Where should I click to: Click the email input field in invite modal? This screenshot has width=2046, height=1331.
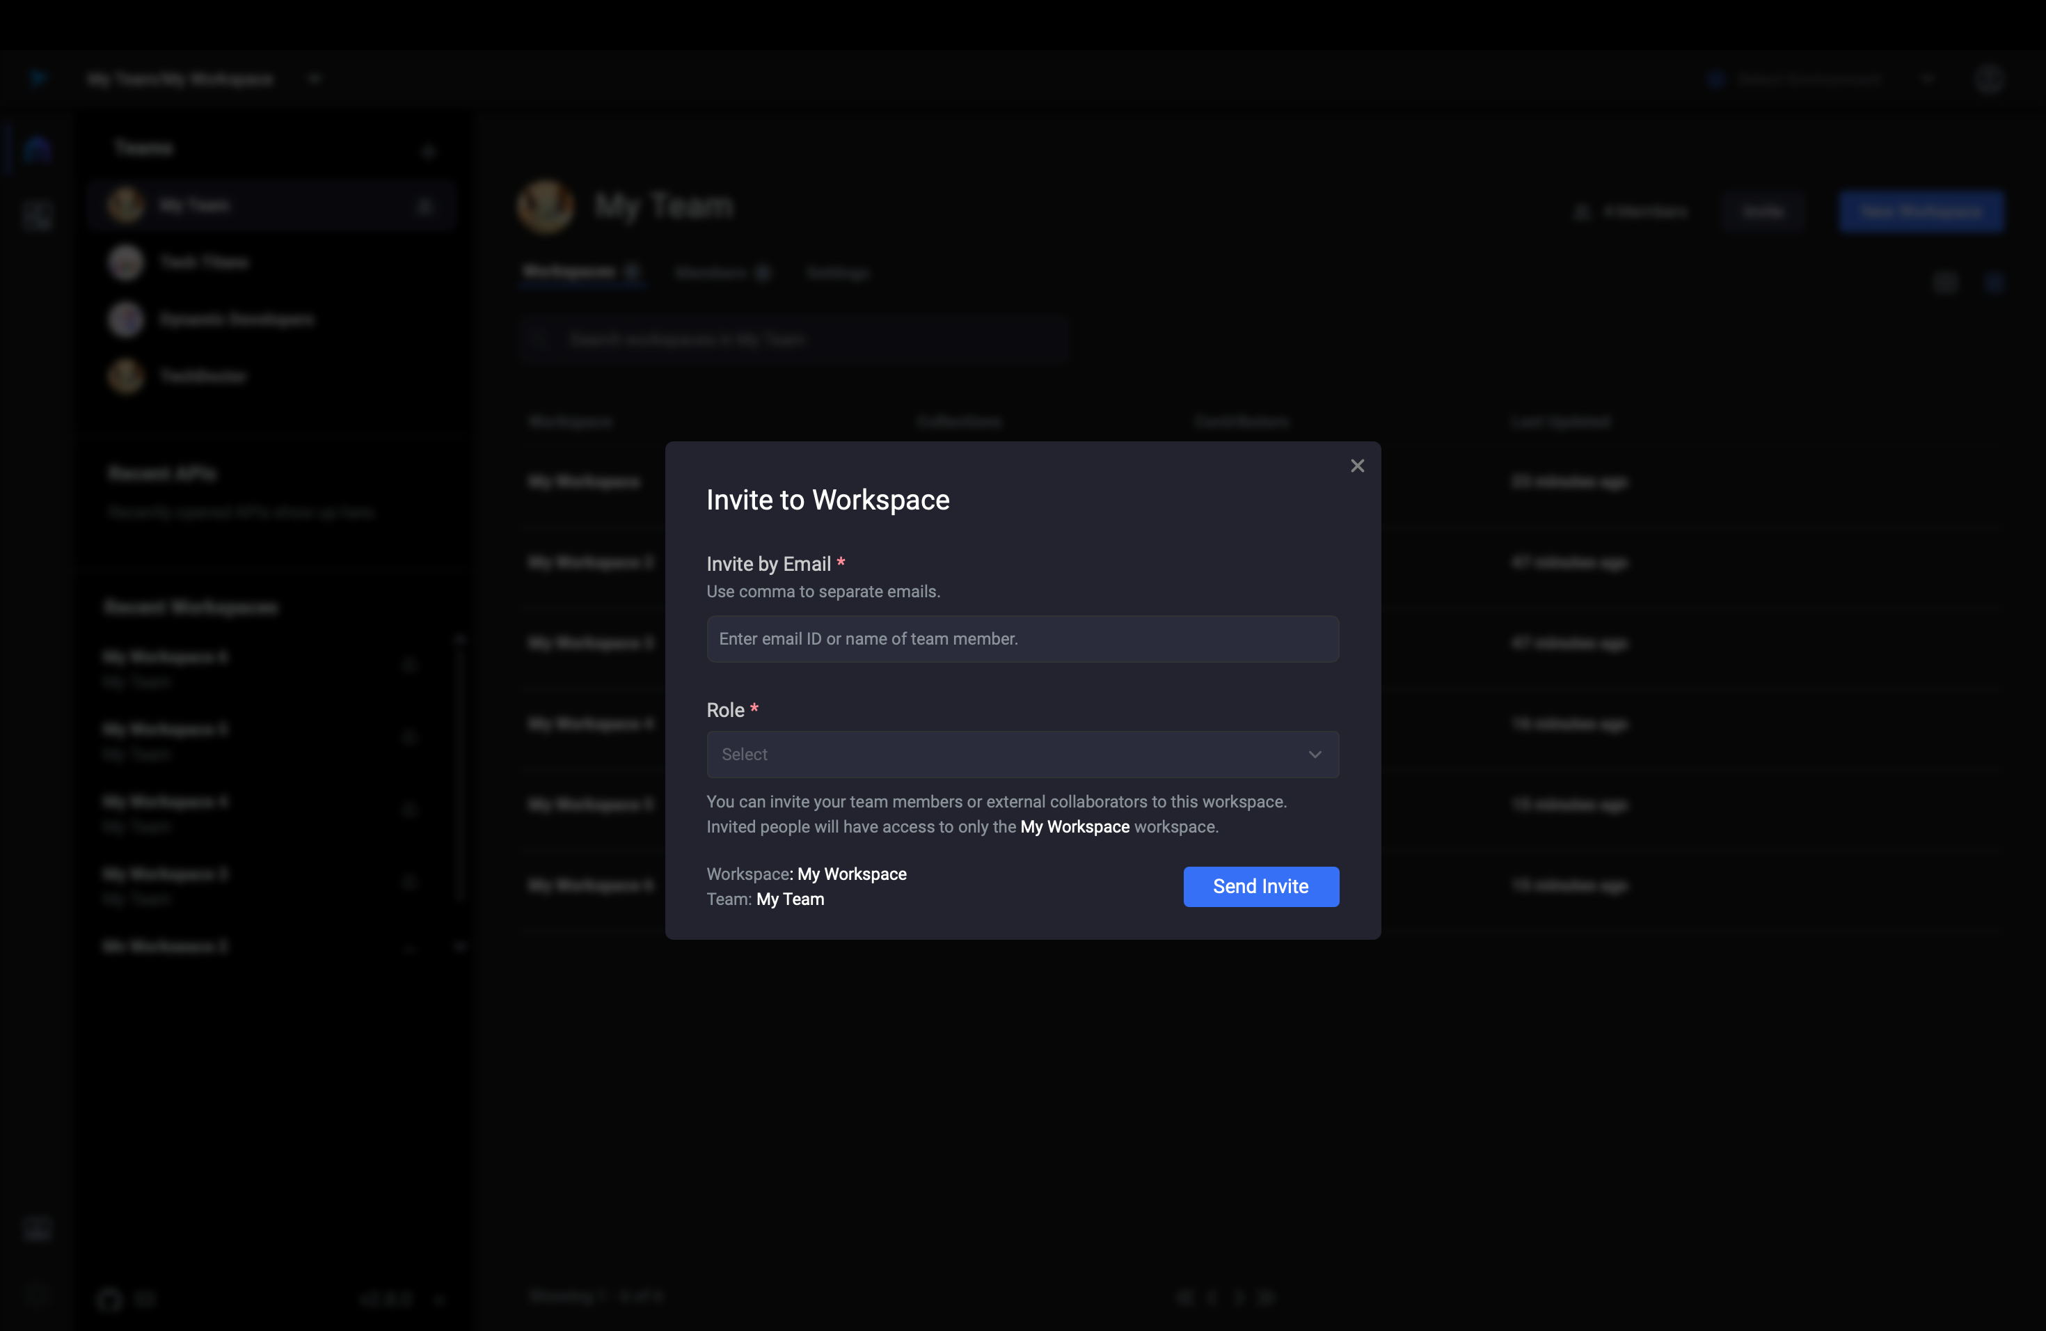click(x=1023, y=638)
